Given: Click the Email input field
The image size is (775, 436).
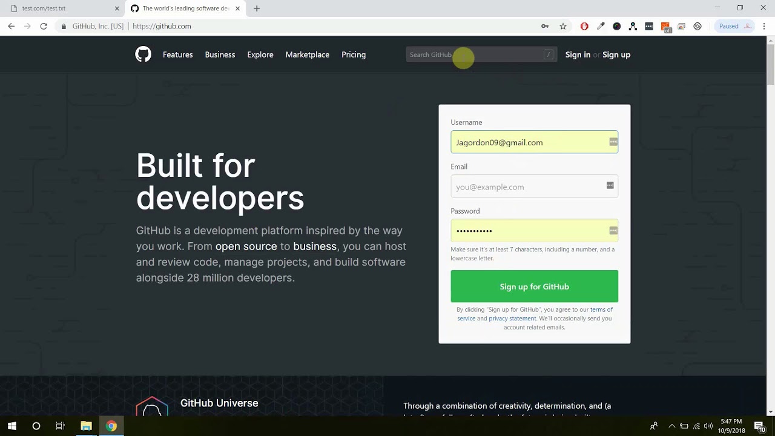Looking at the screenshot, I should click(x=534, y=187).
